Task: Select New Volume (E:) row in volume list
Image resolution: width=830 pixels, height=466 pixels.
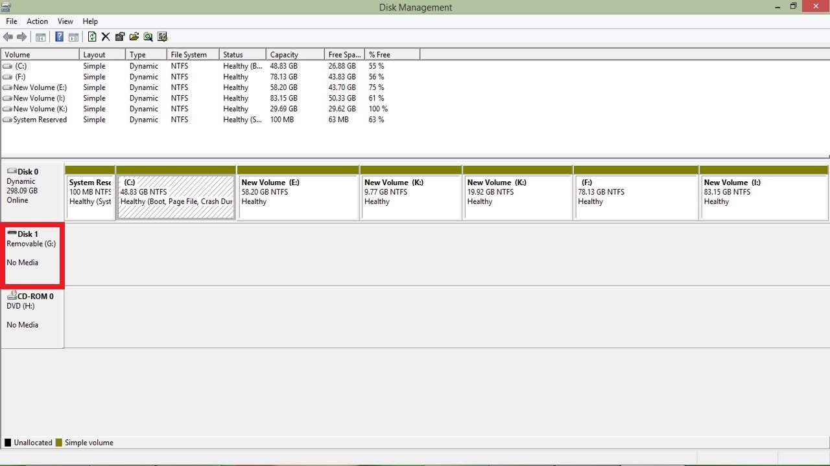Action: click(40, 87)
